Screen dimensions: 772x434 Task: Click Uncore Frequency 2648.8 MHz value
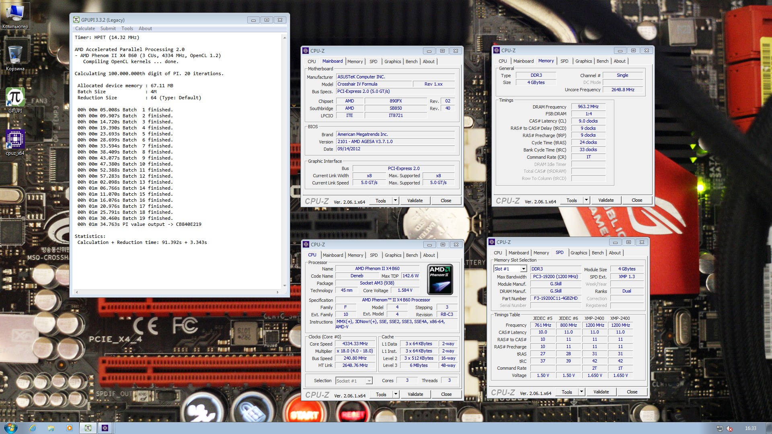pos(623,90)
